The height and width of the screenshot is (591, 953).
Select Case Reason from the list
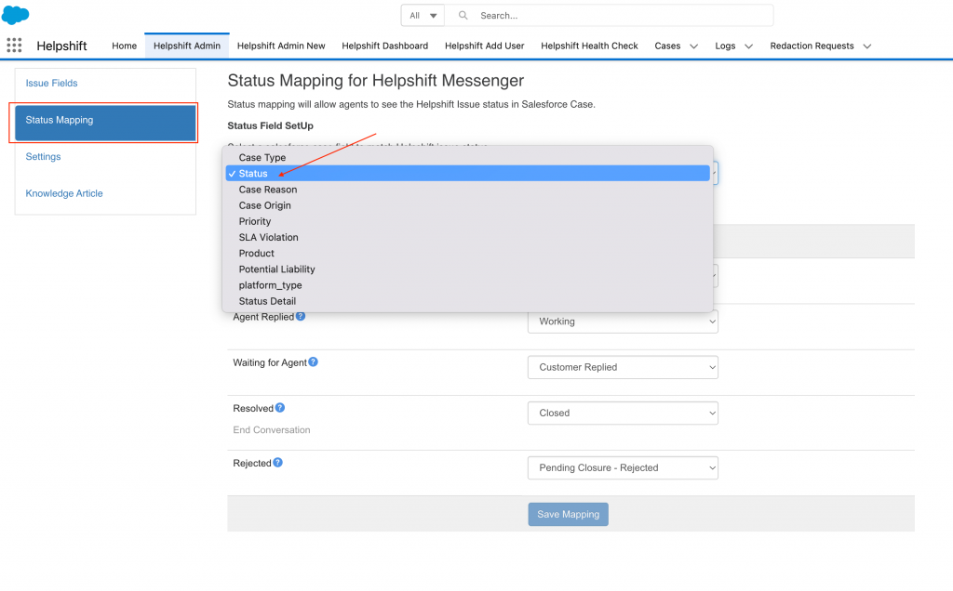[x=268, y=190]
